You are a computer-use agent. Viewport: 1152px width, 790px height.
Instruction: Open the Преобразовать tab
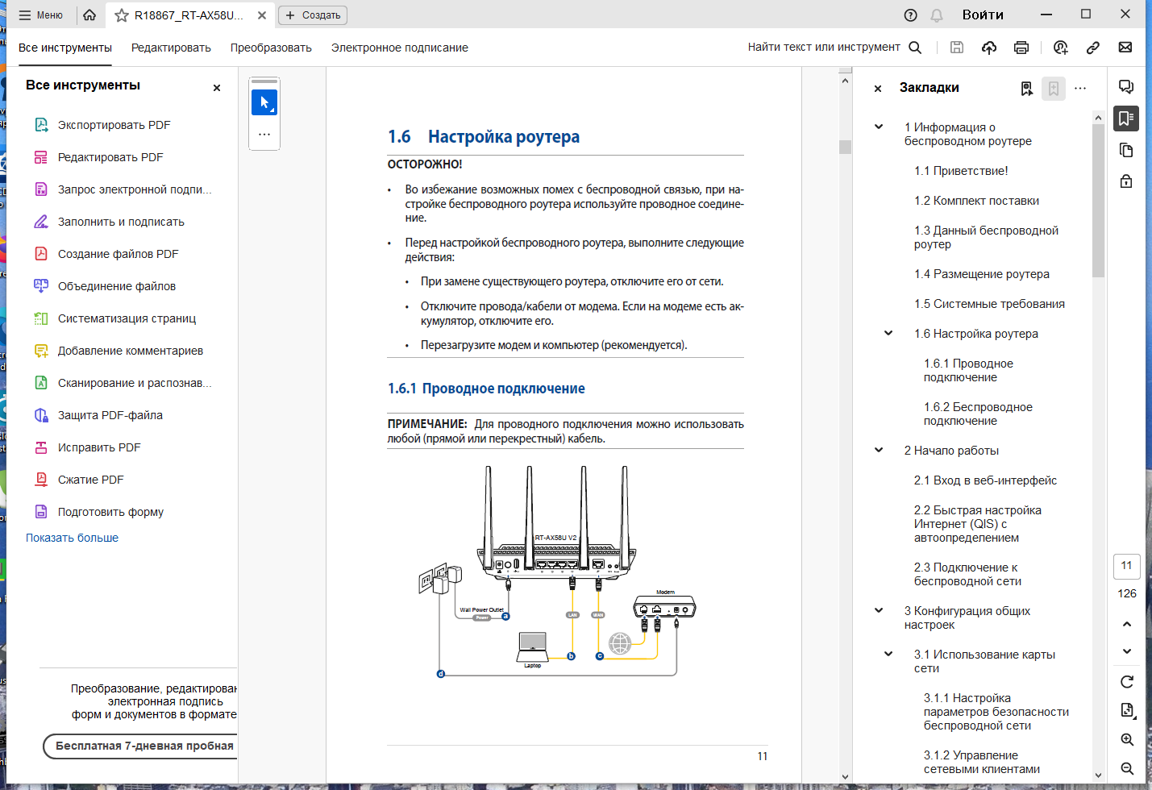click(x=271, y=48)
